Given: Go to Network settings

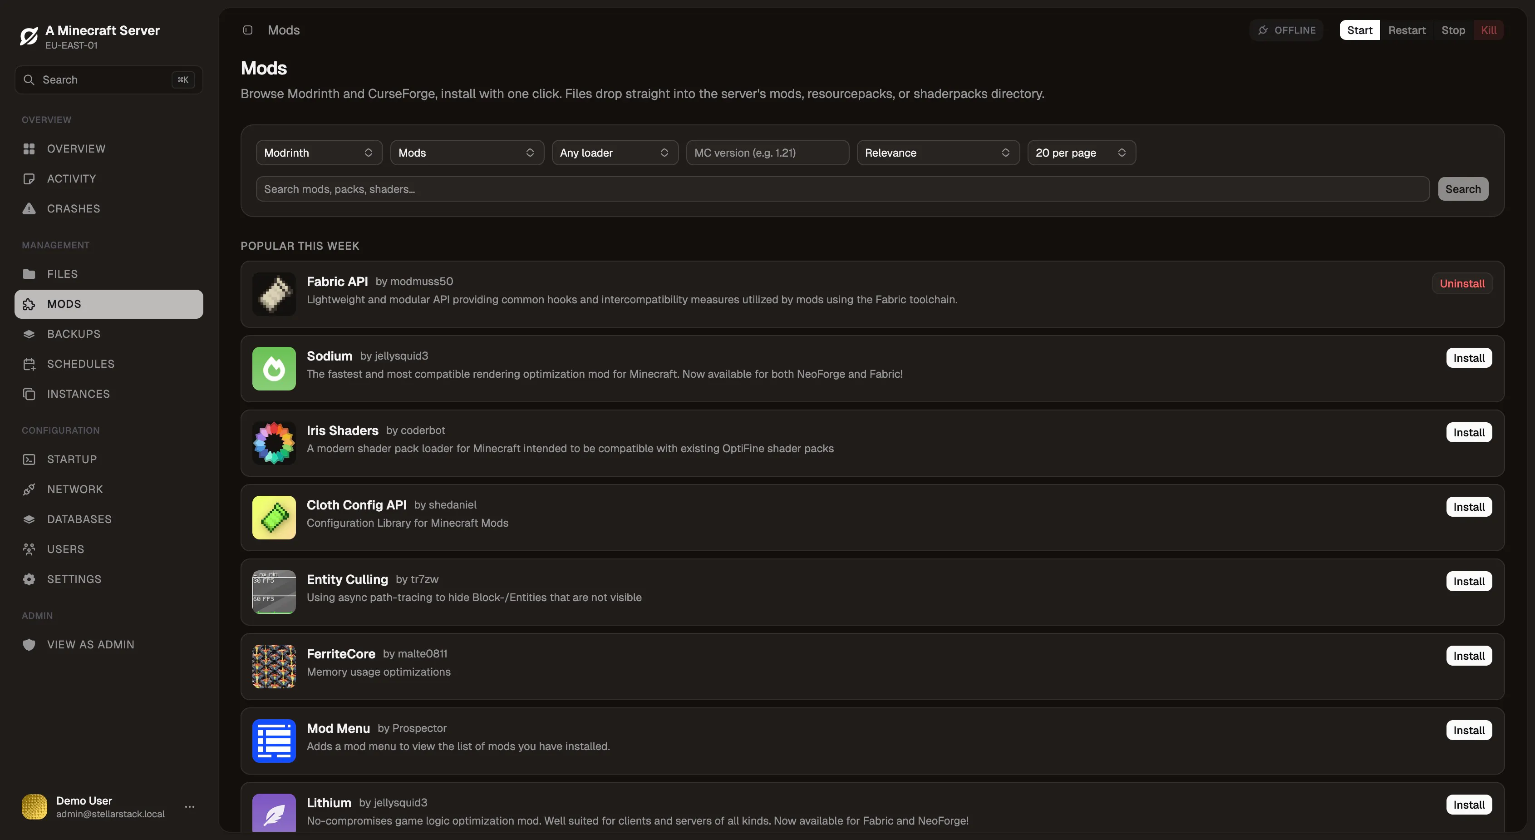Looking at the screenshot, I should point(108,489).
